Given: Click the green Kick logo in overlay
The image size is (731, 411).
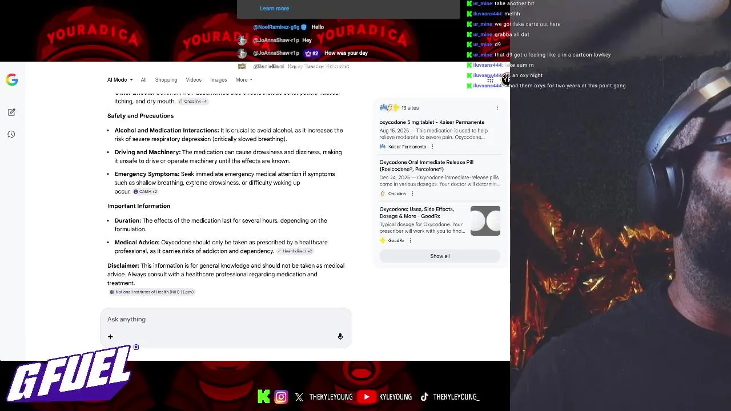Looking at the screenshot, I should [x=264, y=397].
